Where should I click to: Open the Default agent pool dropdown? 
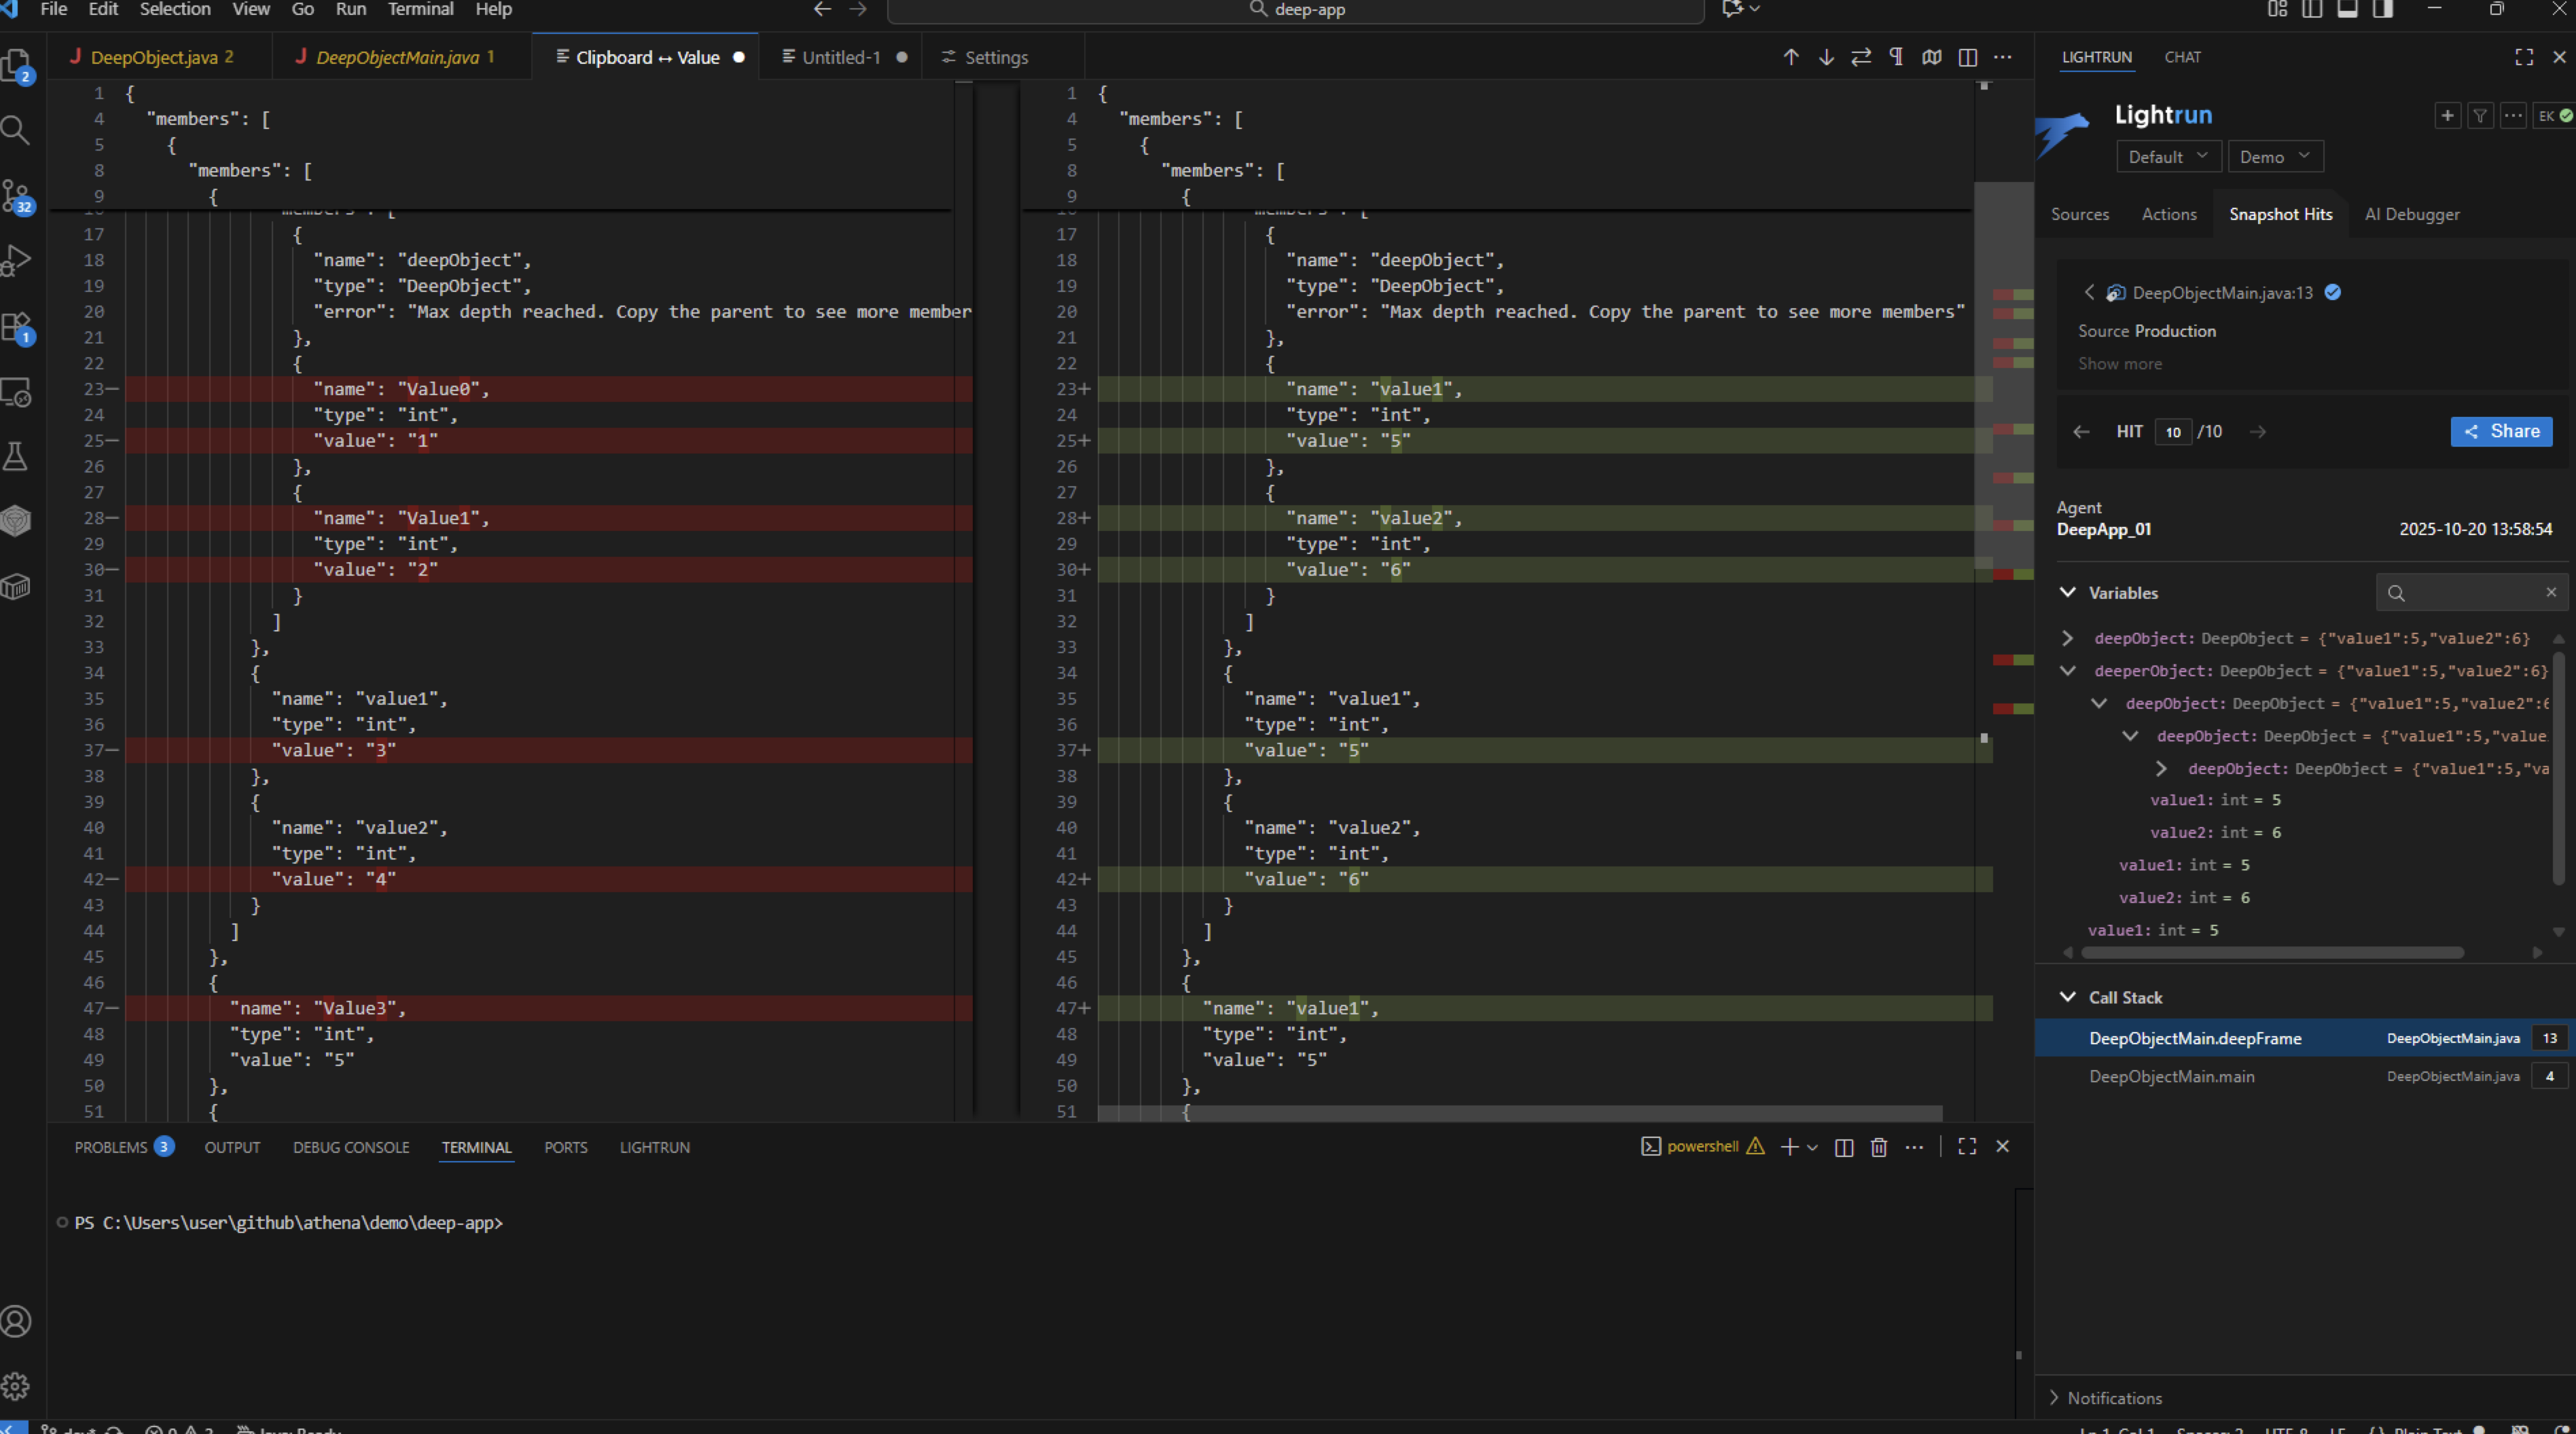[x=2167, y=157]
